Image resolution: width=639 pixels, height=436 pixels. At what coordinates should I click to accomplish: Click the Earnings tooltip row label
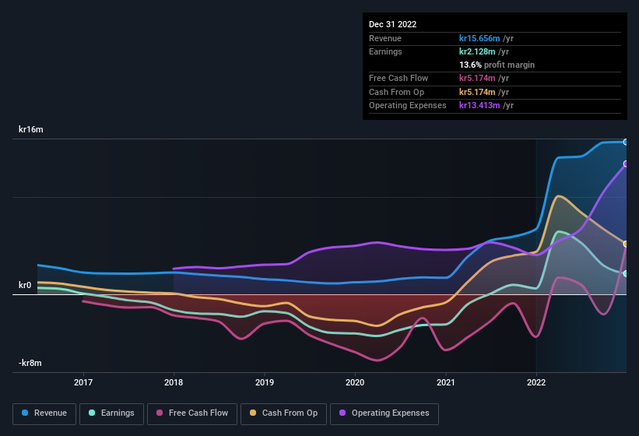pos(385,51)
